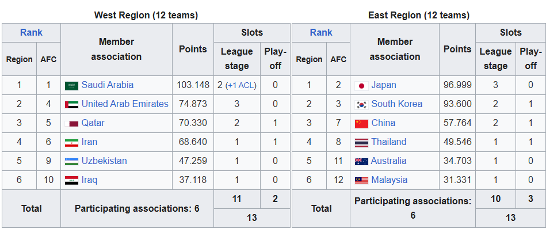Screen dimensions: 546x229
Task: Click the Uzbekistan flag icon
Action: (x=71, y=161)
